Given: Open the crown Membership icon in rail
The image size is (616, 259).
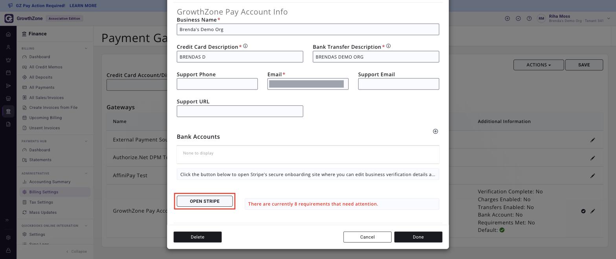Looking at the screenshot, I should [8, 60].
